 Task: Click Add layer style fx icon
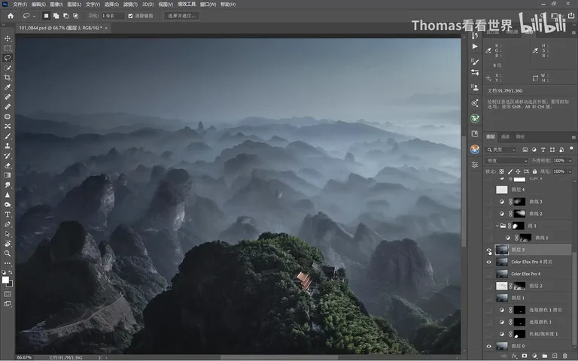514,356
